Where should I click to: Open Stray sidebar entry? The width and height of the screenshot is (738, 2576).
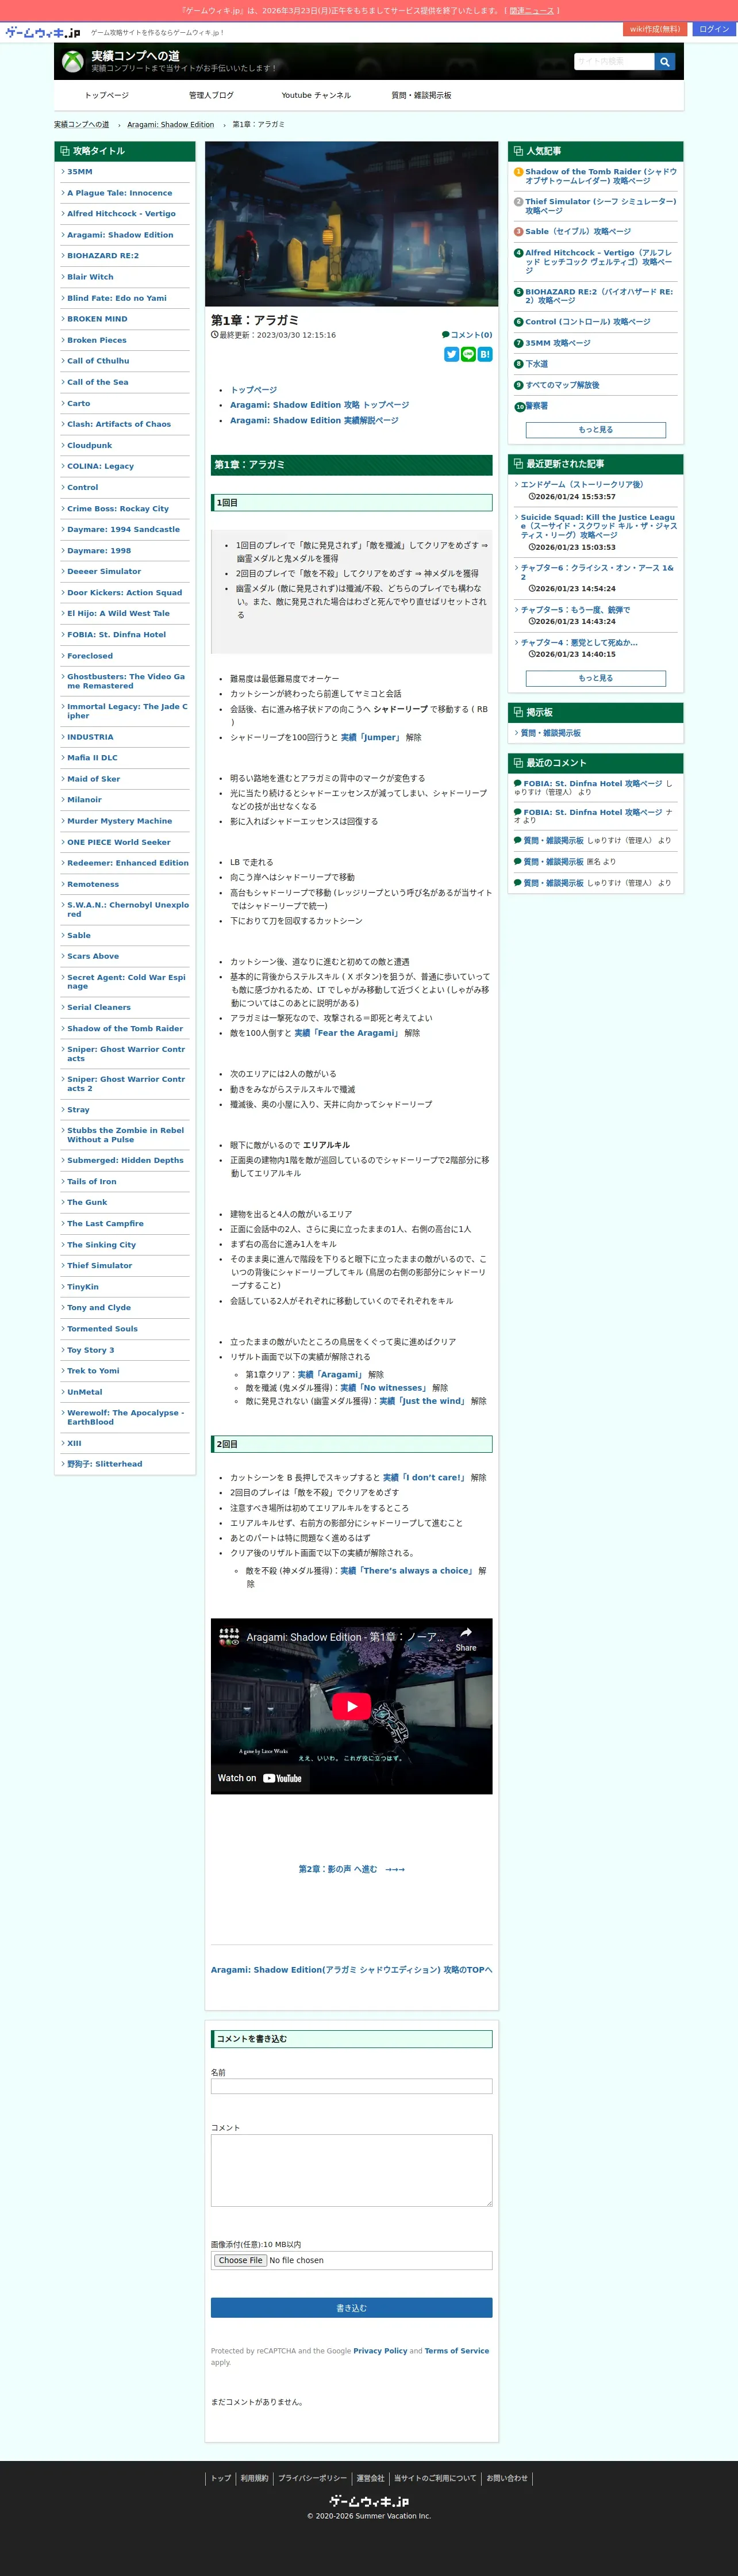pyautogui.click(x=78, y=1109)
